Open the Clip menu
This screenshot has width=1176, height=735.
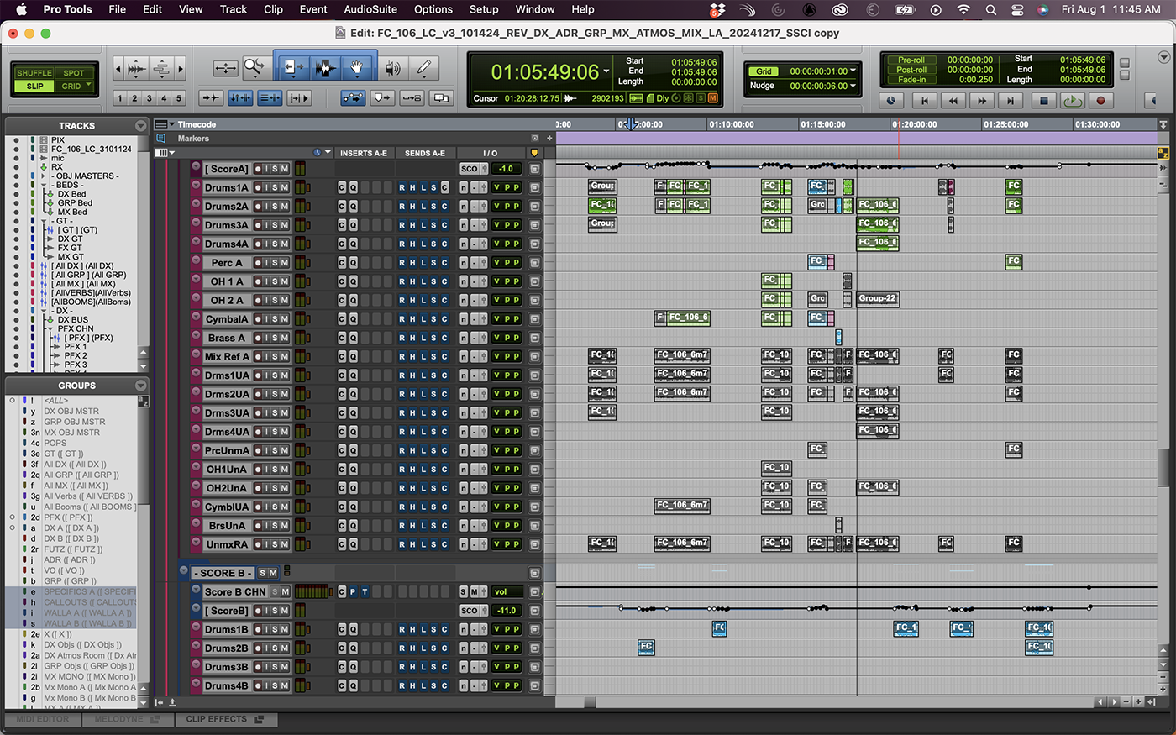click(x=273, y=9)
